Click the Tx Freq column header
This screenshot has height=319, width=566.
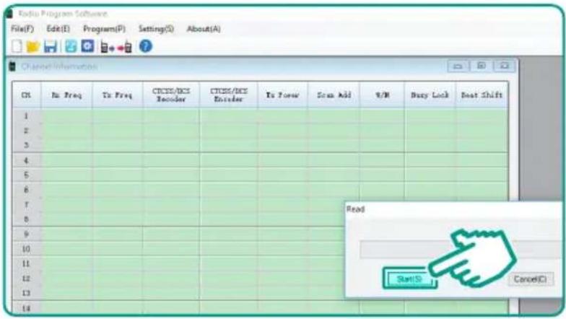[x=117, y=95]
